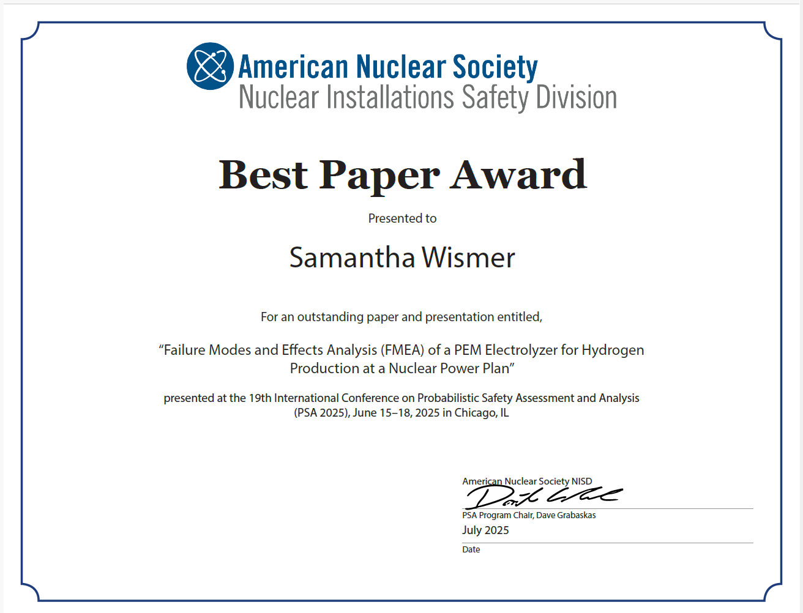Select the "Nuclear Installations Safety Division" gray subtitle
This screenshot has height=613, width=803.
click(x=427, y=98)
